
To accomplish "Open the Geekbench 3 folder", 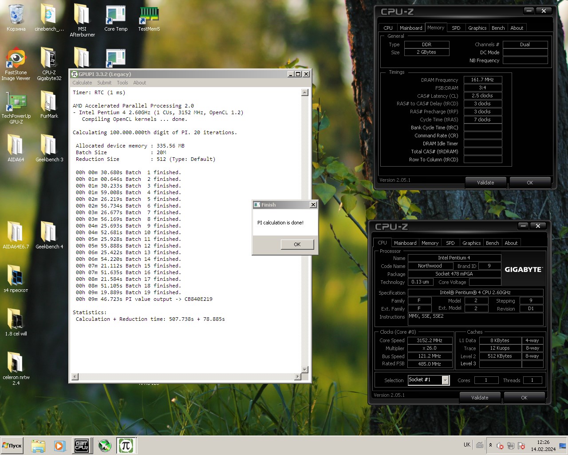I will click(49, 148).
